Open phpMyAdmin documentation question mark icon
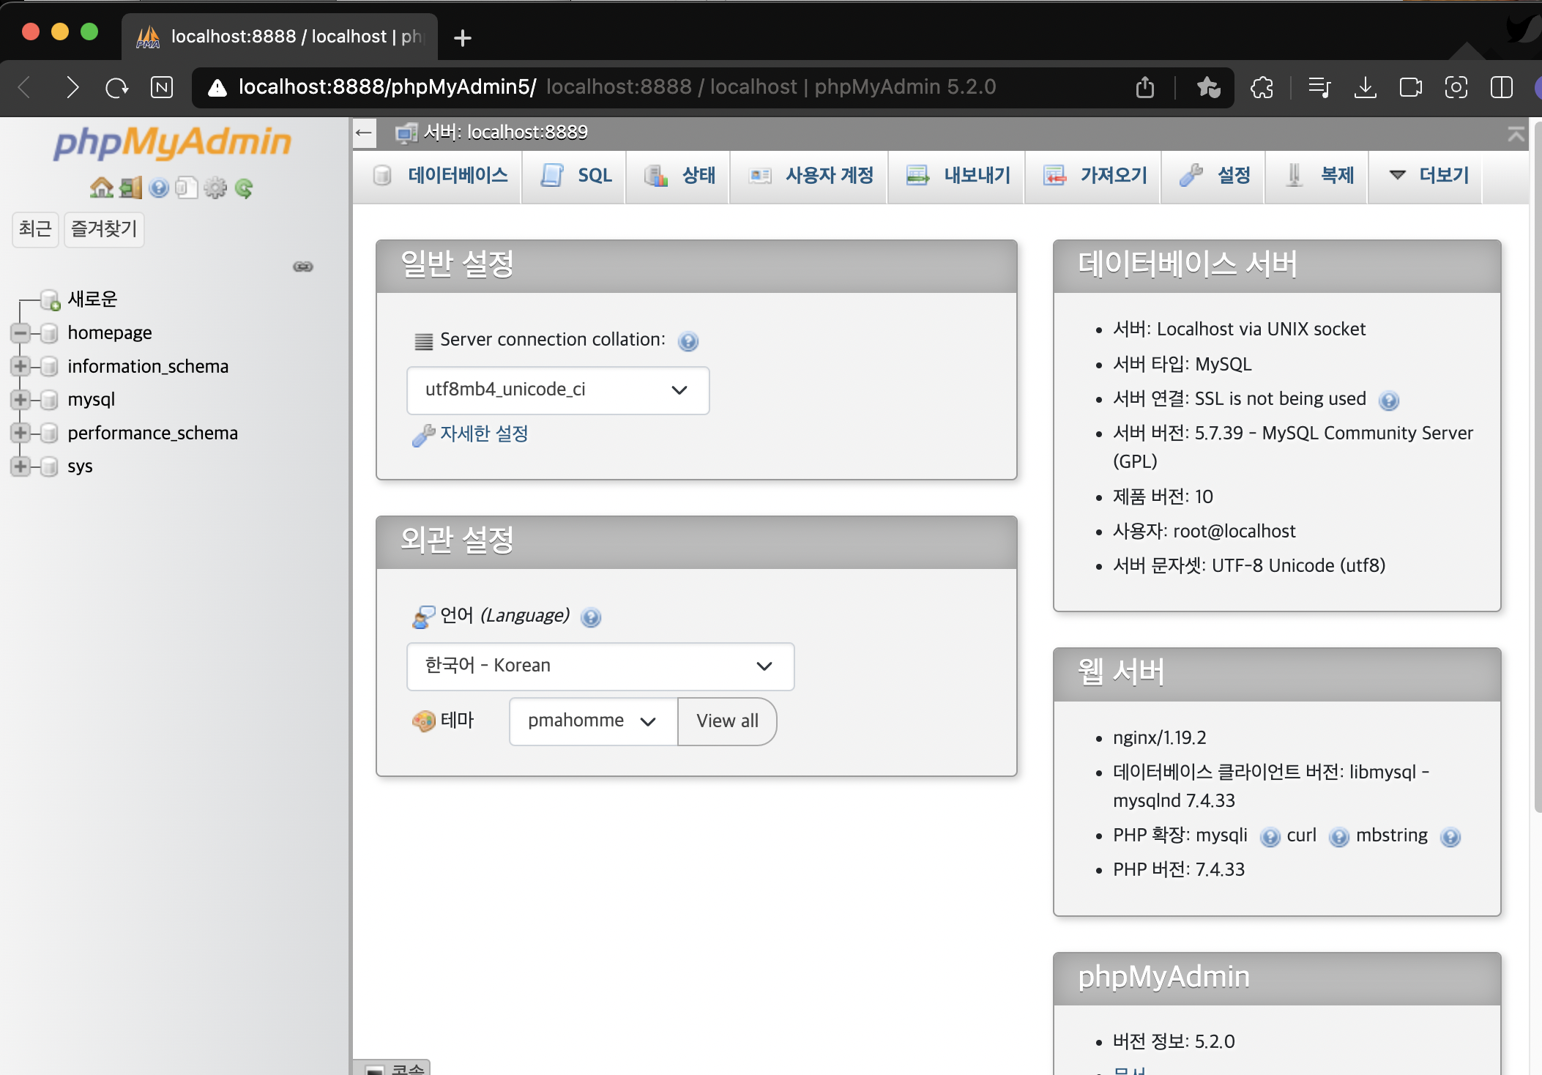This screenshot has width=1542, height=1075. click(x=159, y=188)
